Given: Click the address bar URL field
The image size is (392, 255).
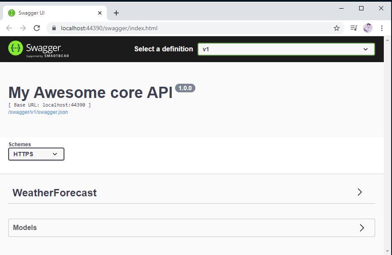Looking at the screenshot, I should click(195, 28).
